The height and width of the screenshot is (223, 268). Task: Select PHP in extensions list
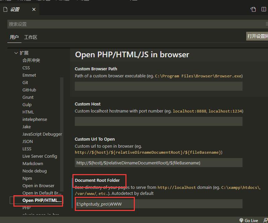26,208
